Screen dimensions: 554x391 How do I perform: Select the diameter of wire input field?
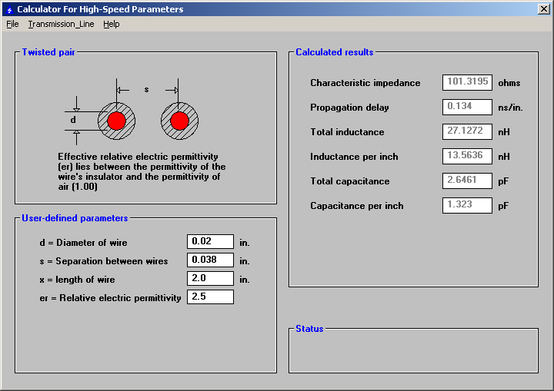point(210,242)
